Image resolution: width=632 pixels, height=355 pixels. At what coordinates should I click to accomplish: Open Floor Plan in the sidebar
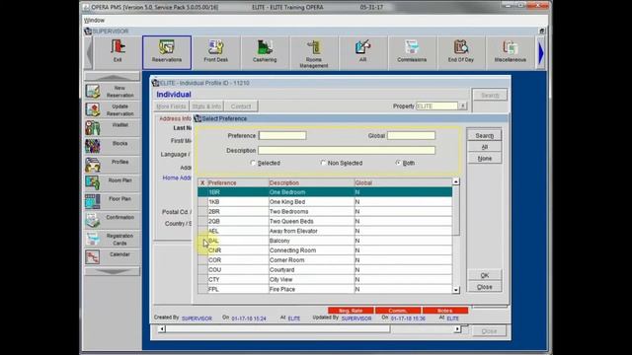[112, 202]
